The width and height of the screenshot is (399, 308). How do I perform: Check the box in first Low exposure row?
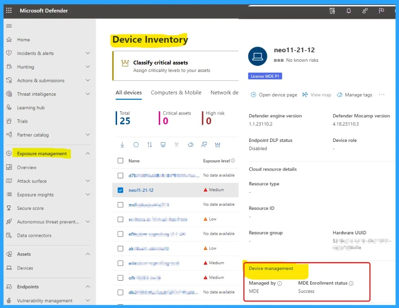pyautogui.click(x=120, y=219)
